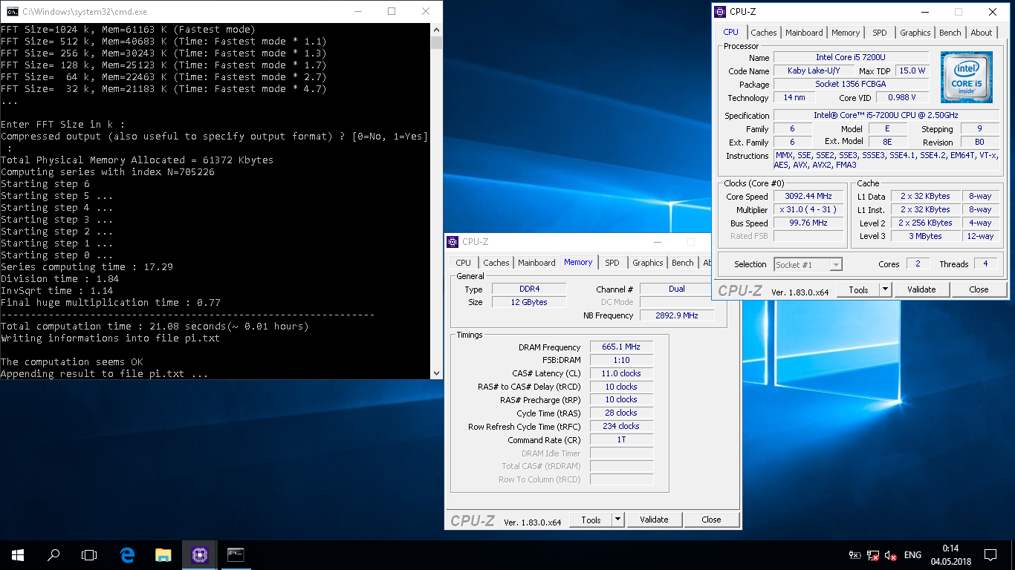Expand Tools dropdown arrow in Memory window
The width and height of the screenshot is (1015, 570).
pyautogui.click(x=617, y=520)
